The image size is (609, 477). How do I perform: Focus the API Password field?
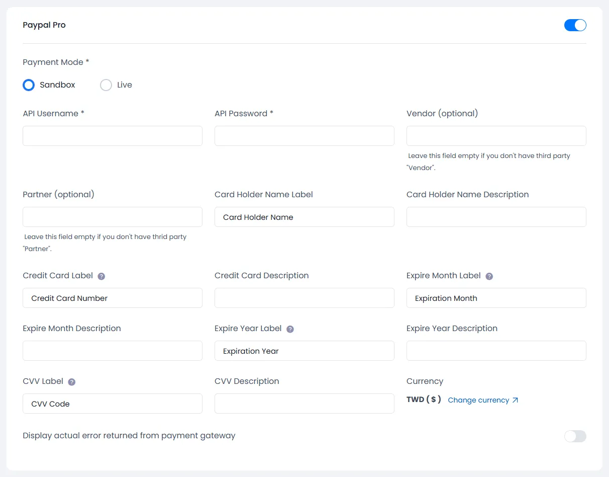point(304,136)
